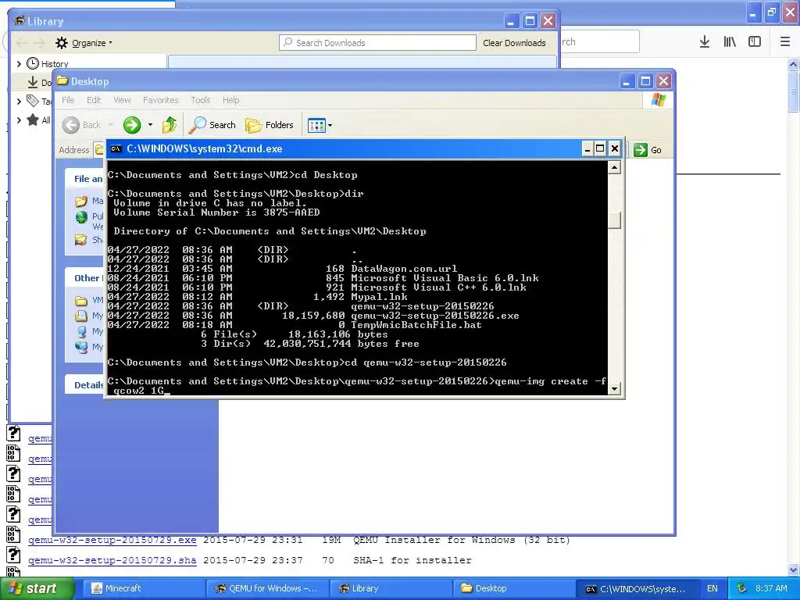
Task: Expand the All Bookmarks star item in Library
Action: 19,120
